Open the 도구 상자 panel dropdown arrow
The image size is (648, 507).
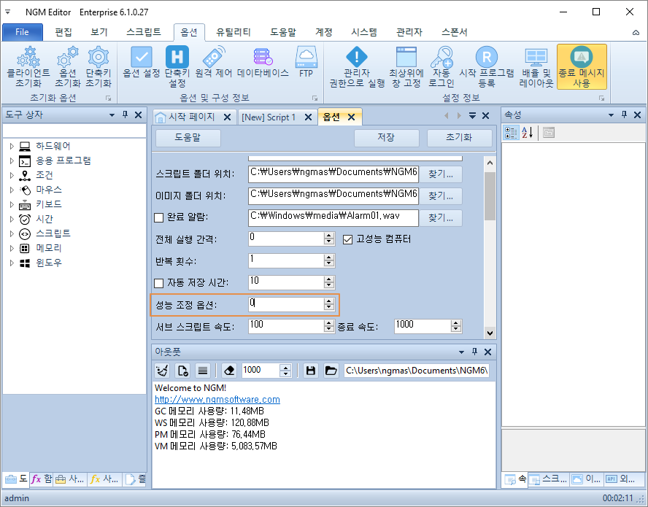point(112,115)
